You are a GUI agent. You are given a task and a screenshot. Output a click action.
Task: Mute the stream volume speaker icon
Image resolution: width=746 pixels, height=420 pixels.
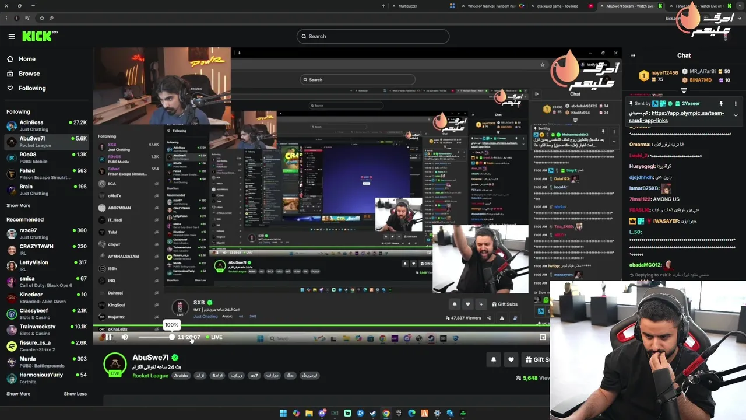[124, 337]
